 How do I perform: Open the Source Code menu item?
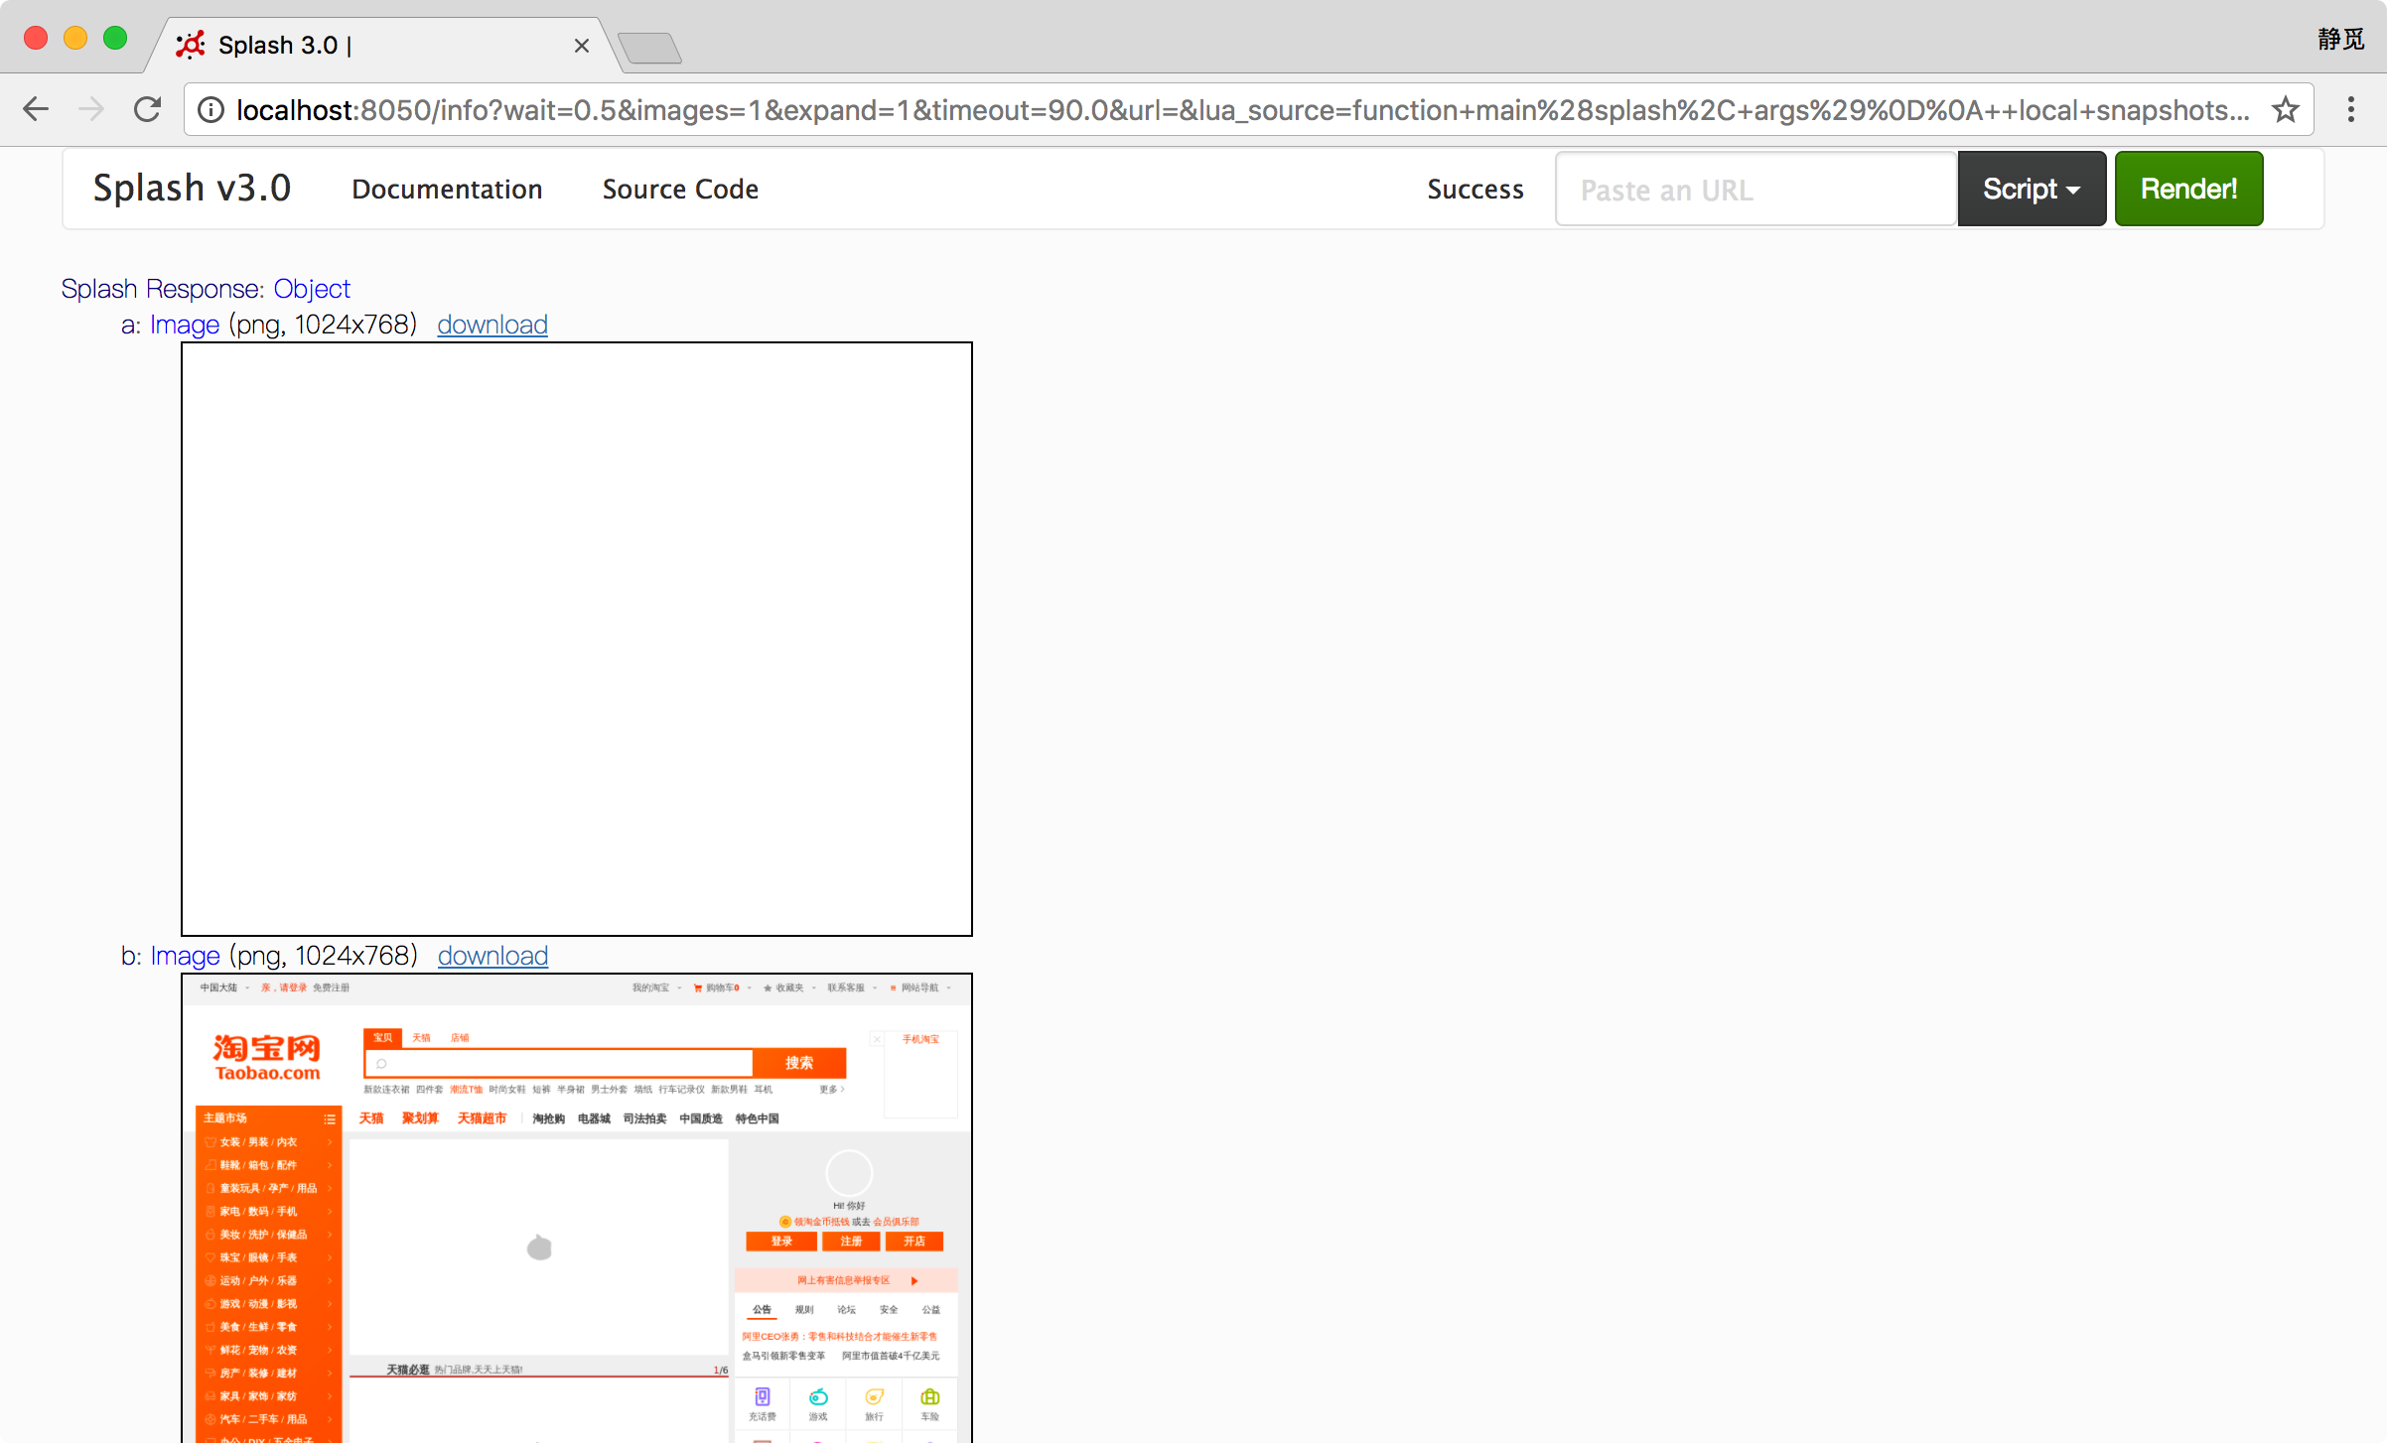coord(680,189)
